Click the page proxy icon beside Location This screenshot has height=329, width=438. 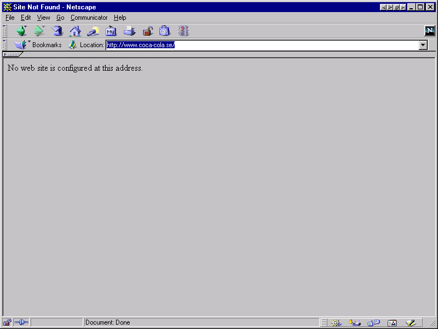coord(73,45)
